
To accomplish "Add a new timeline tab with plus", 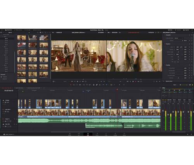I will pyautogui.click(x=44, y=88).
